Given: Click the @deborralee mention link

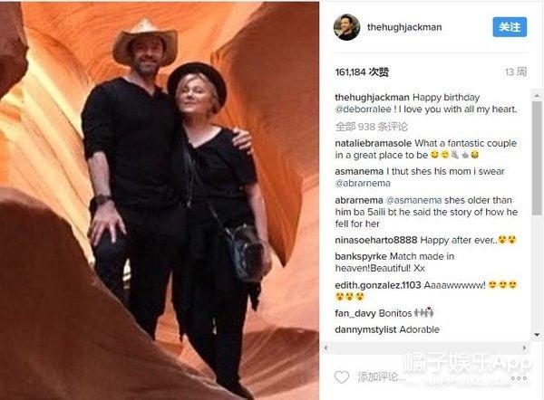Looking at the screenshot, I should click(x=364, y=110).
